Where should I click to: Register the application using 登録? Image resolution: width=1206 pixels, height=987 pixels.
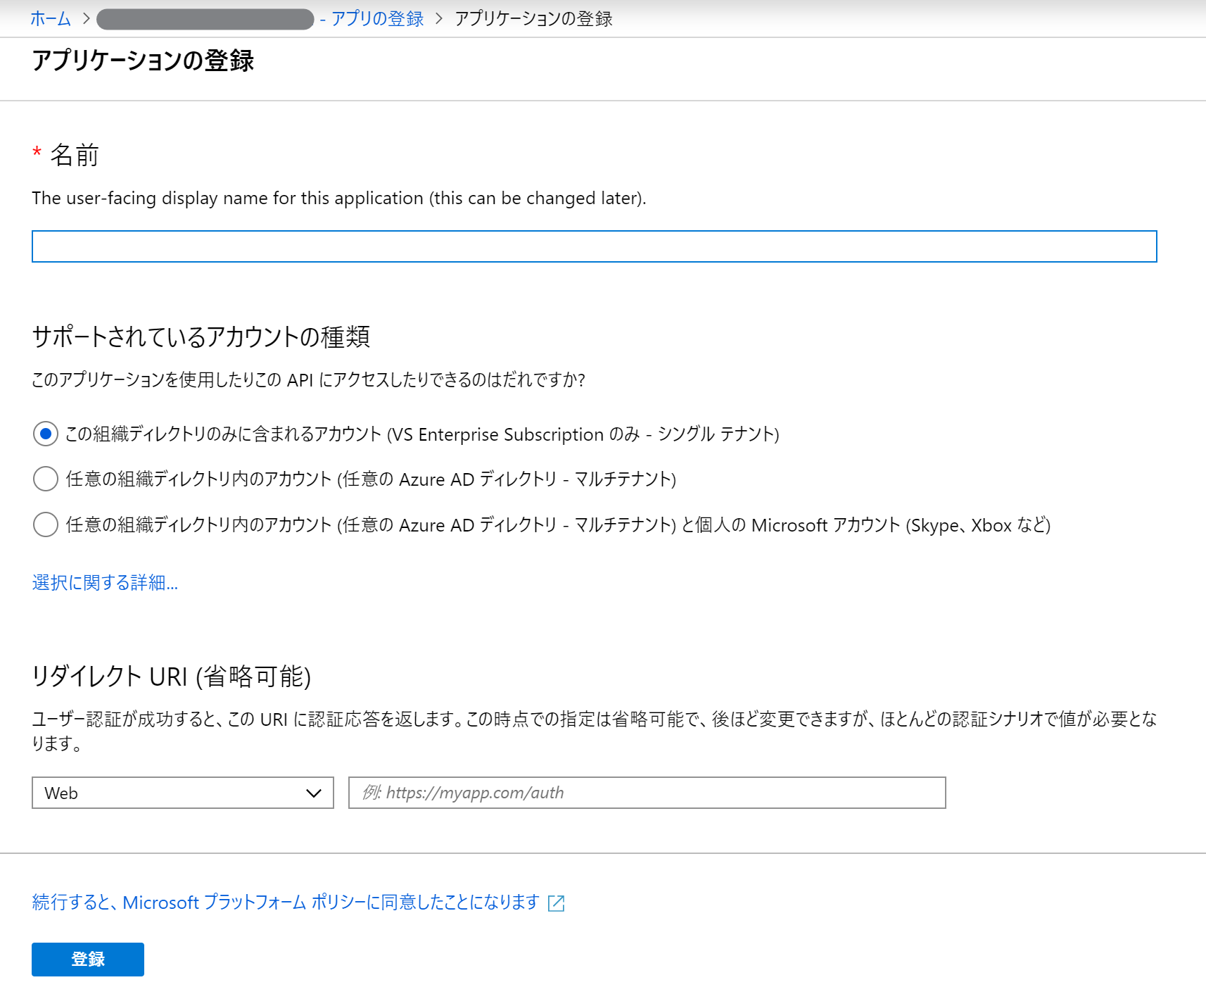point(87,958)
